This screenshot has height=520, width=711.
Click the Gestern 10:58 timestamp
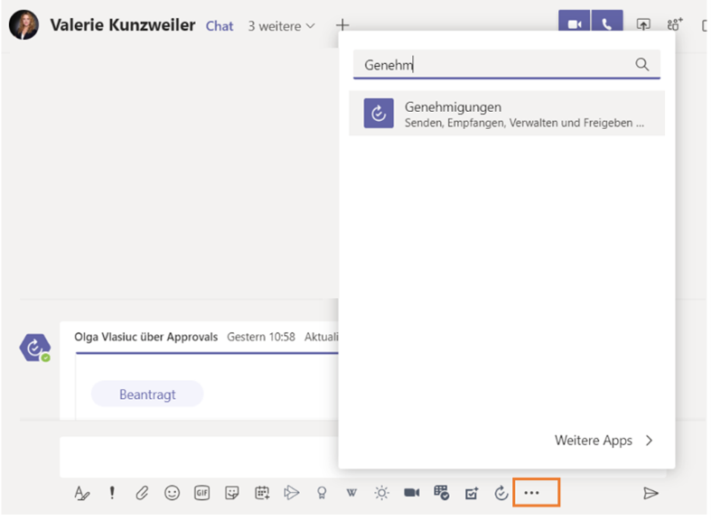tap(261, 337)
